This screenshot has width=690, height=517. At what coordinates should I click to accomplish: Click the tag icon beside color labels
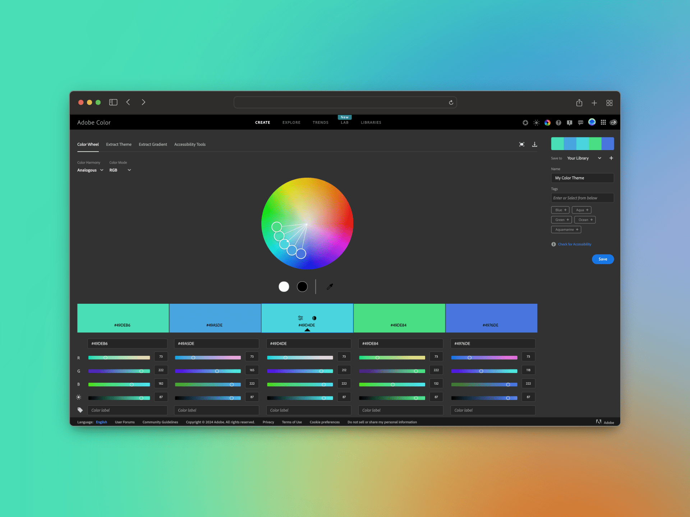[x=80, y=410]
